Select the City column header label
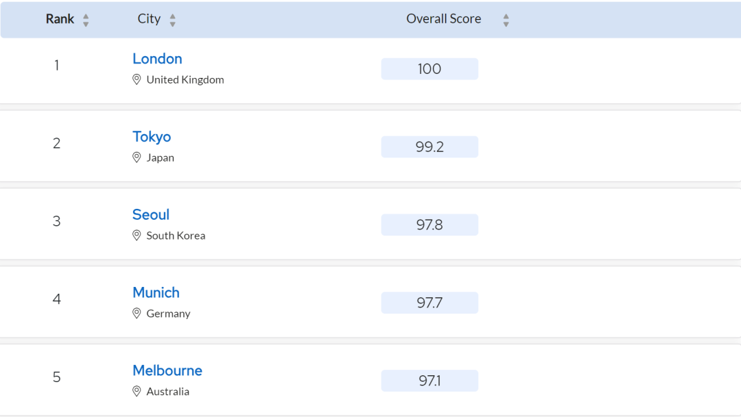The image size is (741, 417). pyautogui.click(x=149, y=19)
